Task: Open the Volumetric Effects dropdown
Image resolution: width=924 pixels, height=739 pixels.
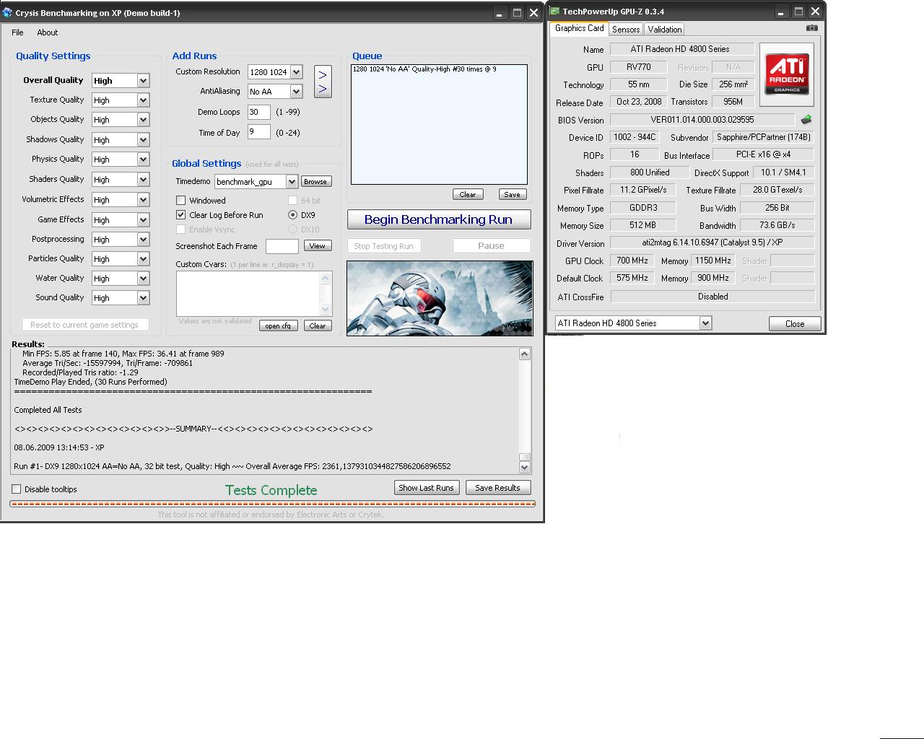Action: click(x=143, y=200)
